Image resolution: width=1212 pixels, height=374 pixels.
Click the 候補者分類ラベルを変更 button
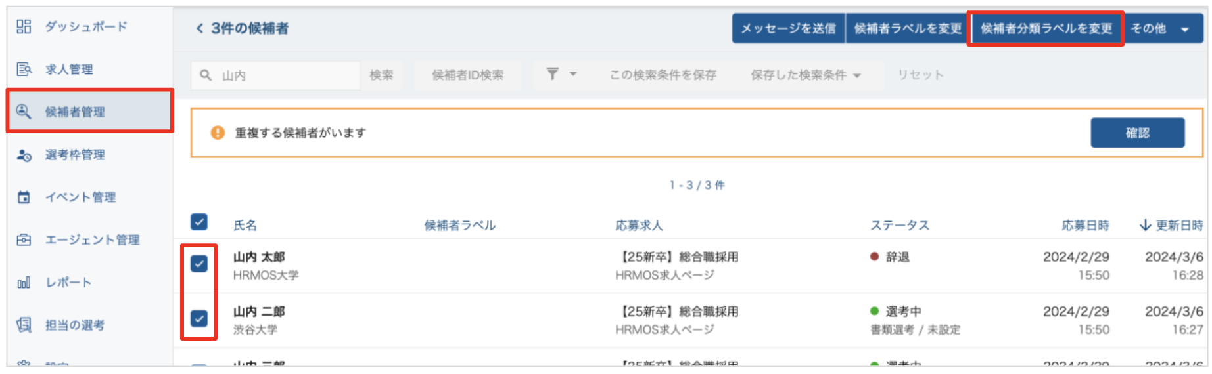(x=1046, y=29)
